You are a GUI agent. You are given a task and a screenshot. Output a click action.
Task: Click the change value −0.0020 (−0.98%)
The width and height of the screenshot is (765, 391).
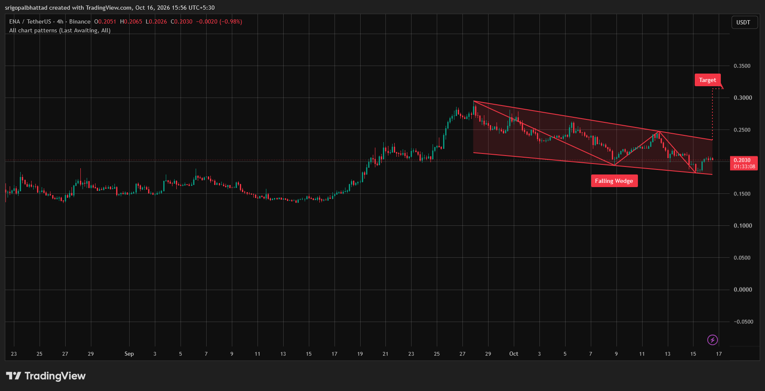pos(219,21)
